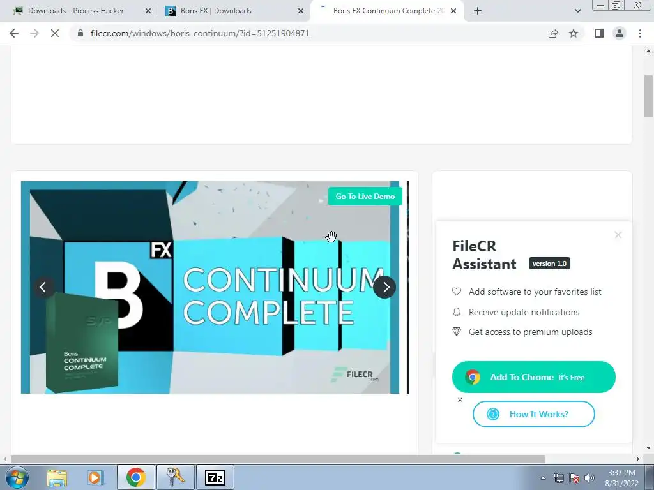
Task: Open 7-Zip from the taskbar
Action: pos(215,477)
